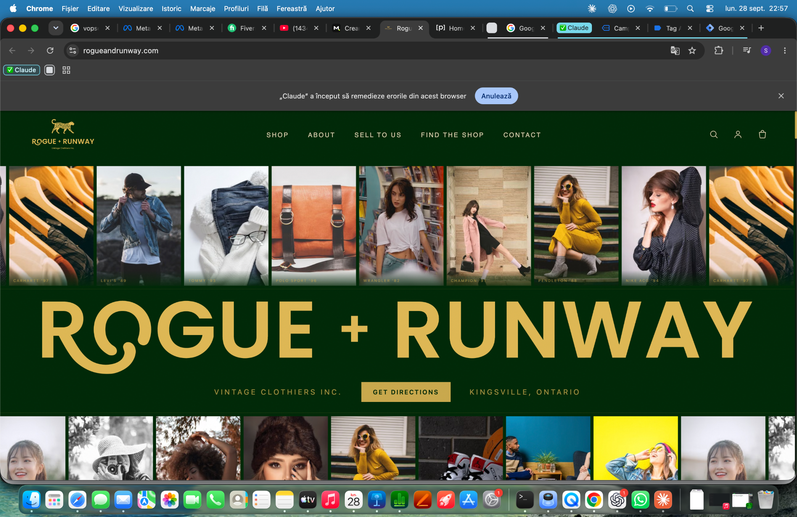Click the GET DIRECTIONS button

click(406, 392)
